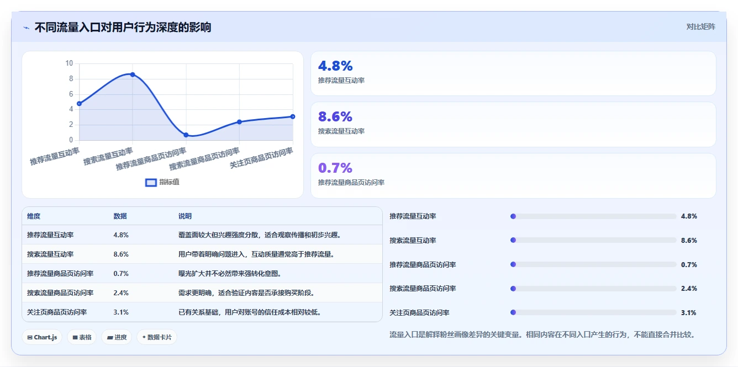Image resolution: width=738 pixels, height=367 pixels.
Task: Click the 进度 tag chip
Action: pos(117,337)
